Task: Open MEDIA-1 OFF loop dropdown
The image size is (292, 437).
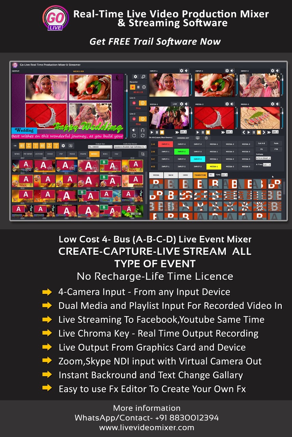Action: (x=183, y=132)
